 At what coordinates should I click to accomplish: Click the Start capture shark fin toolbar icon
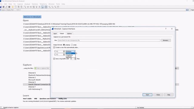pos(1,7)
